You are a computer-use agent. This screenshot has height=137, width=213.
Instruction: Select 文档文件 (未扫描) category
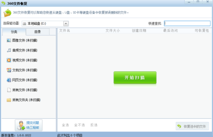click(x=25, y=70)
